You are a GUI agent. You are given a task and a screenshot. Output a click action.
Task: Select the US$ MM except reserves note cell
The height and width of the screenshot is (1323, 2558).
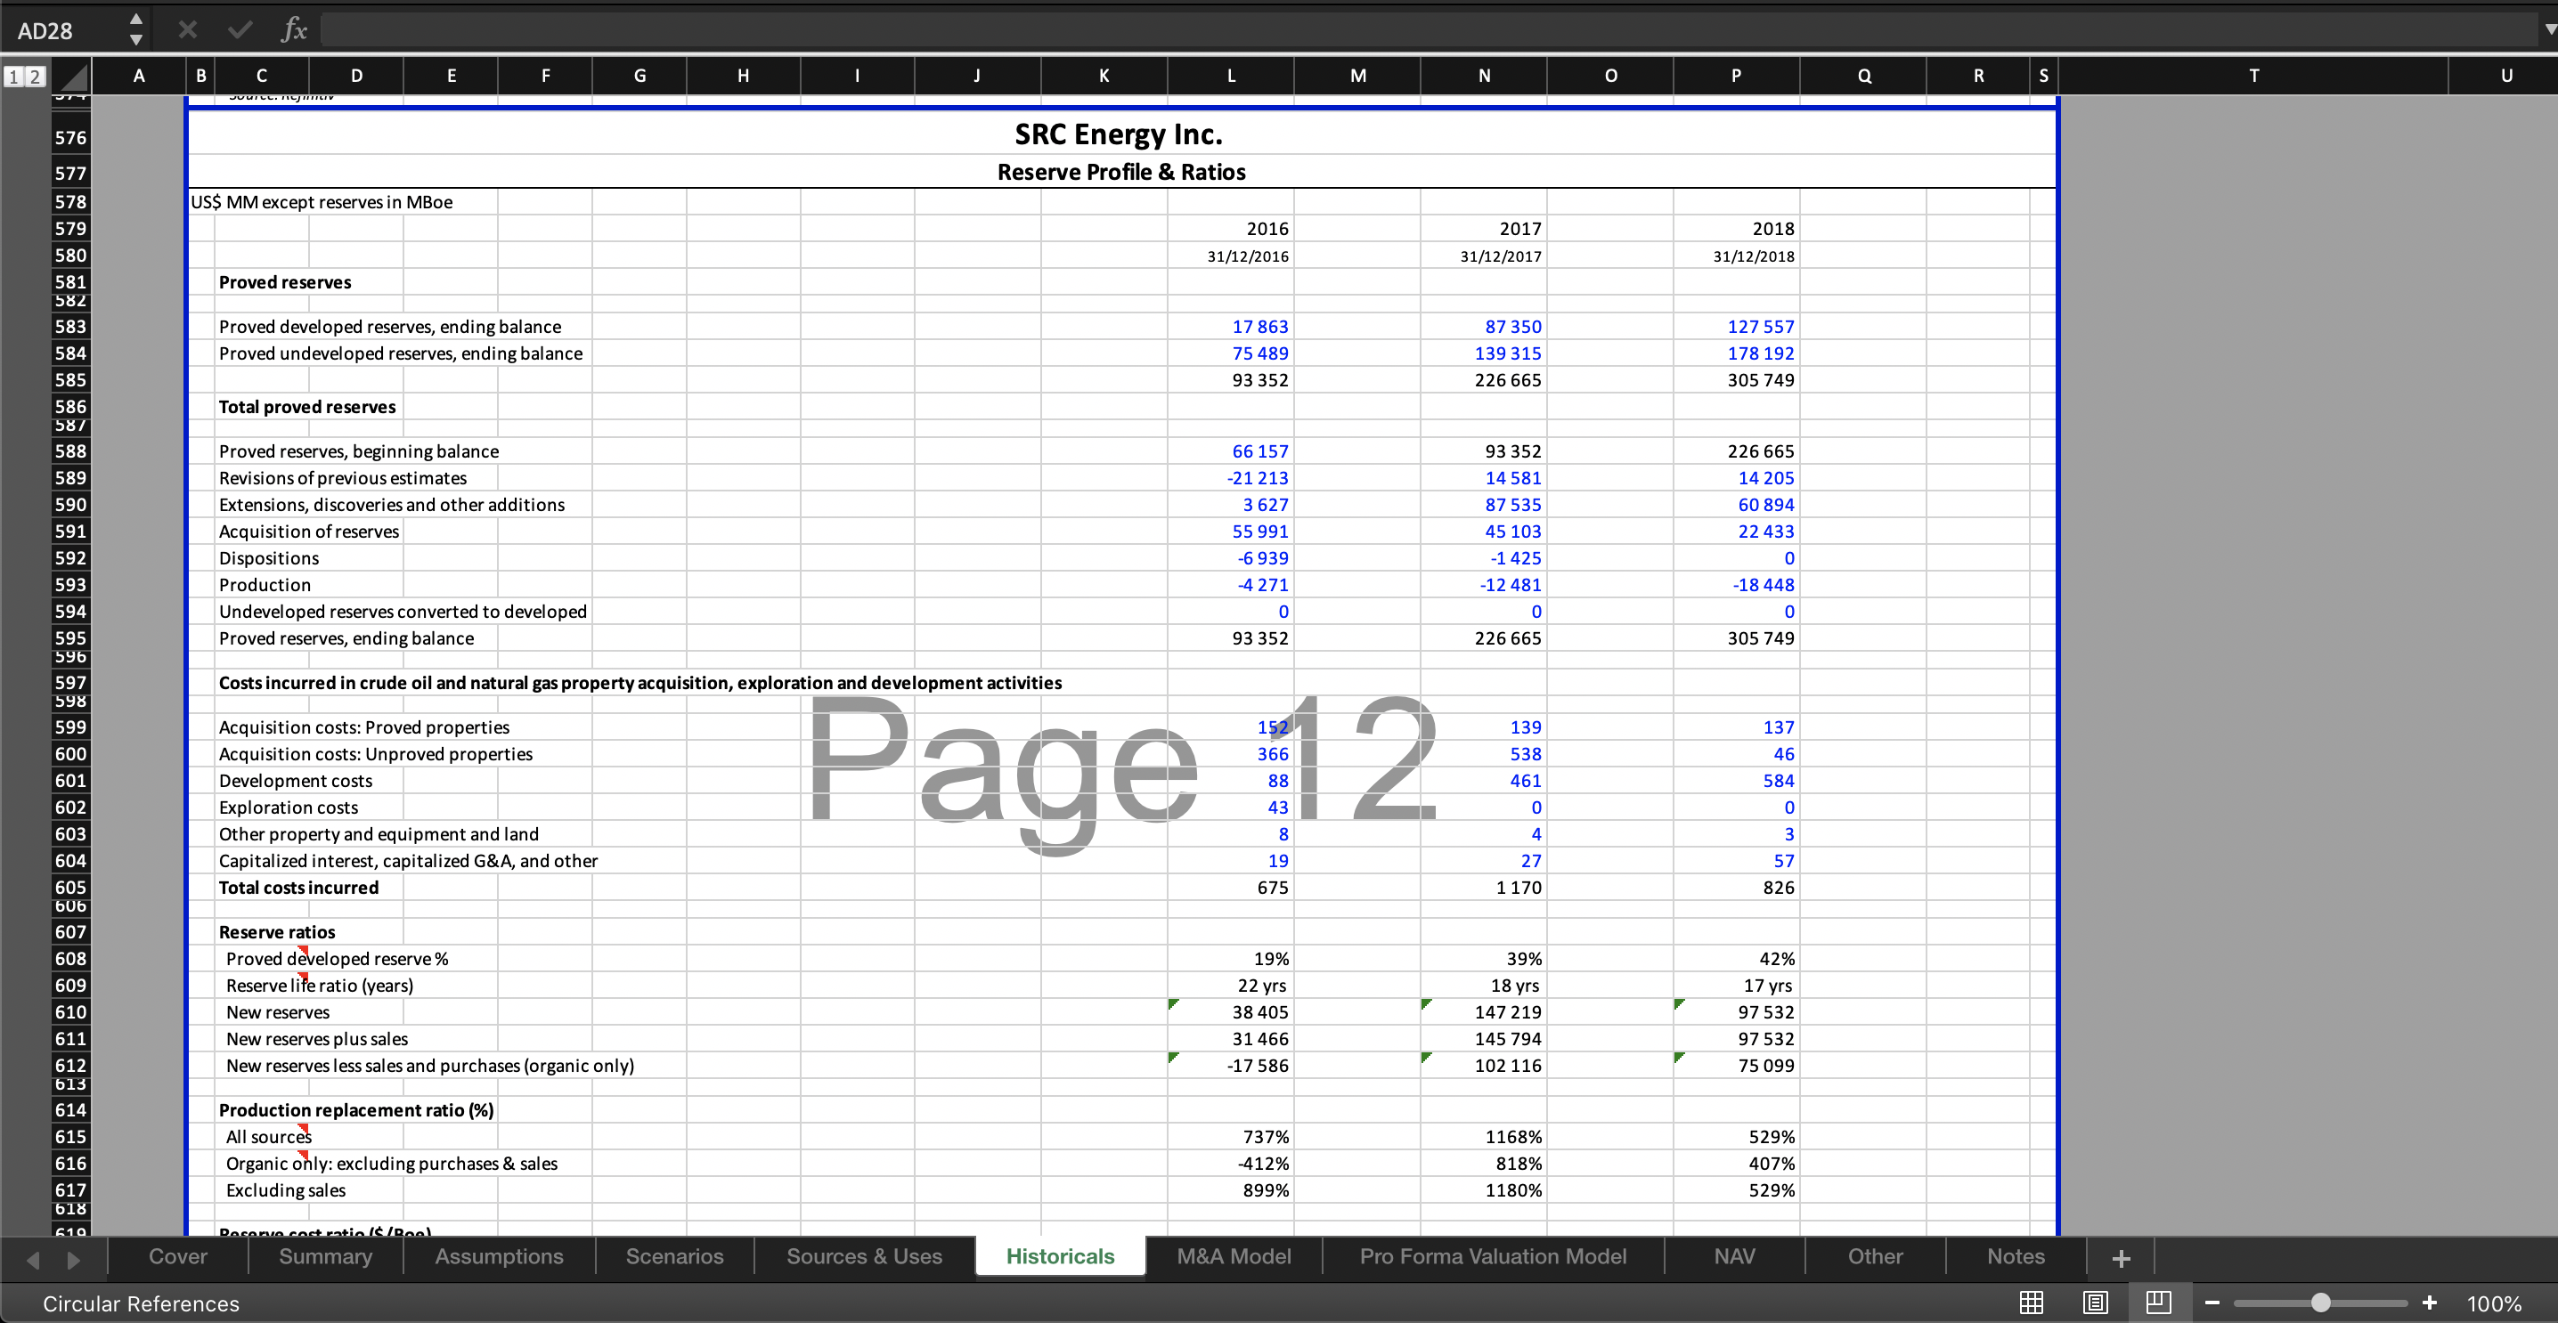pos(322,202)
